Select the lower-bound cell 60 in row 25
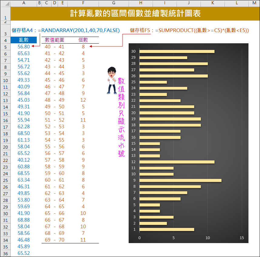 pos(47,180)
